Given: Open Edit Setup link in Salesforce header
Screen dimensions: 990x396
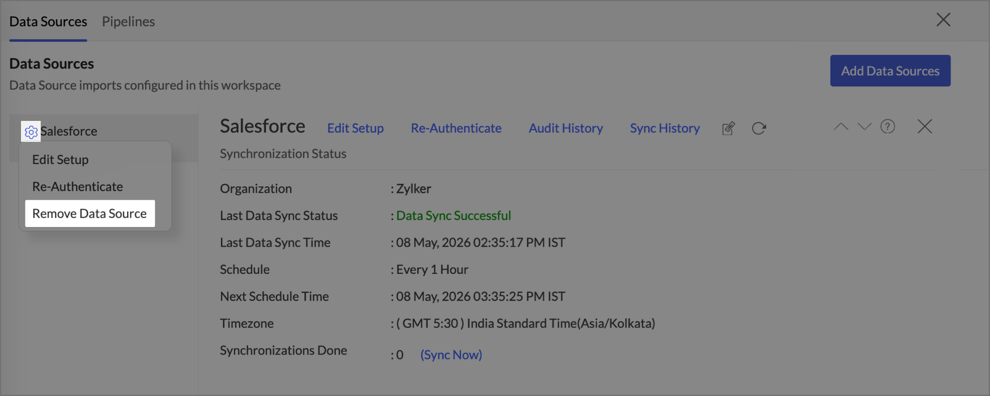Looking at the screenshot, I should [356, 128].
